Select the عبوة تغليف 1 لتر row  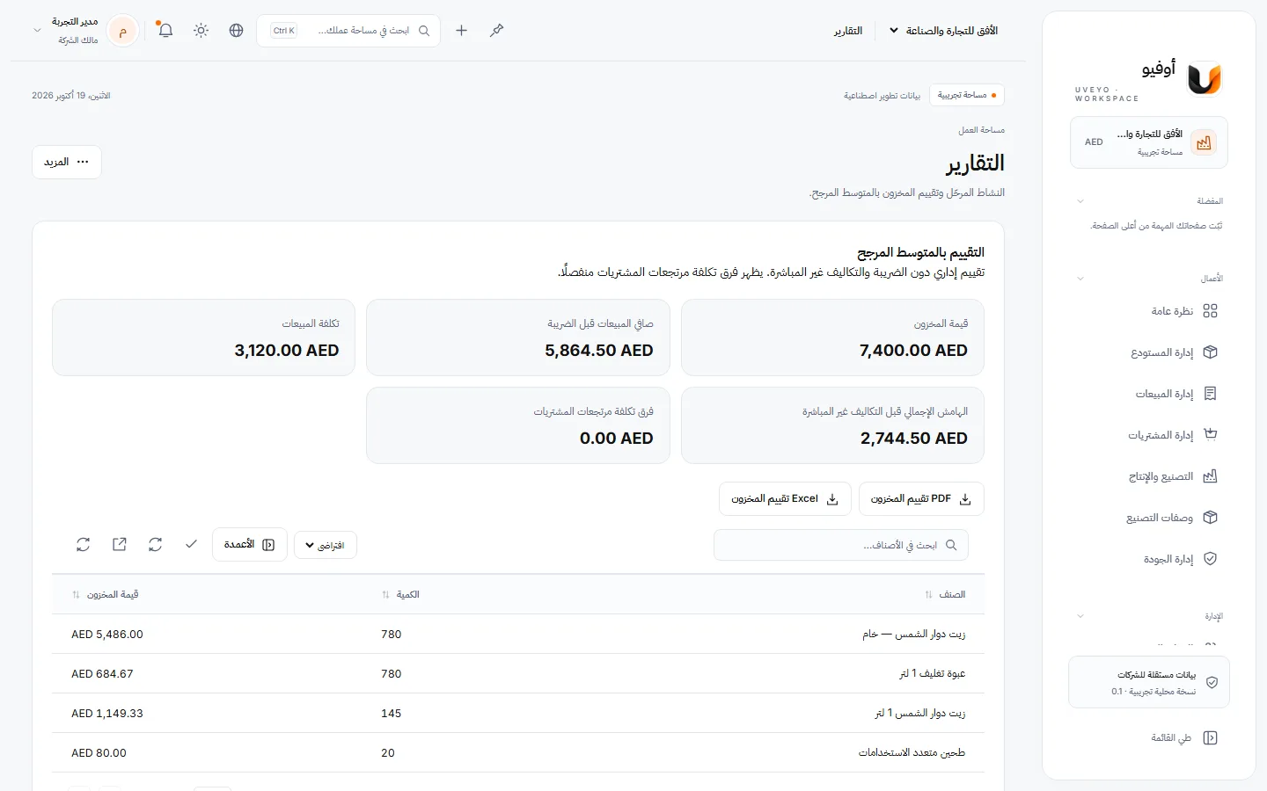point(518,674)
